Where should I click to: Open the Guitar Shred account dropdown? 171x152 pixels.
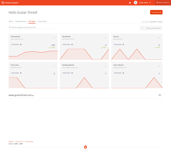[145, 3]
